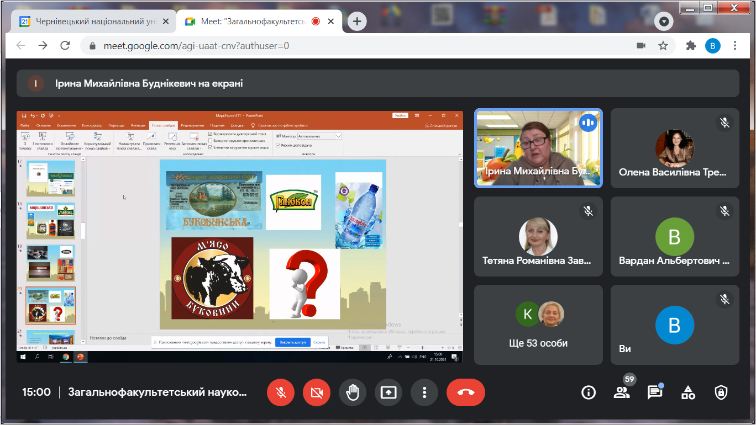The width and height of the screenshot is (756, 425).
Task: Open chat with everyone panel
Action: (655, 392)
